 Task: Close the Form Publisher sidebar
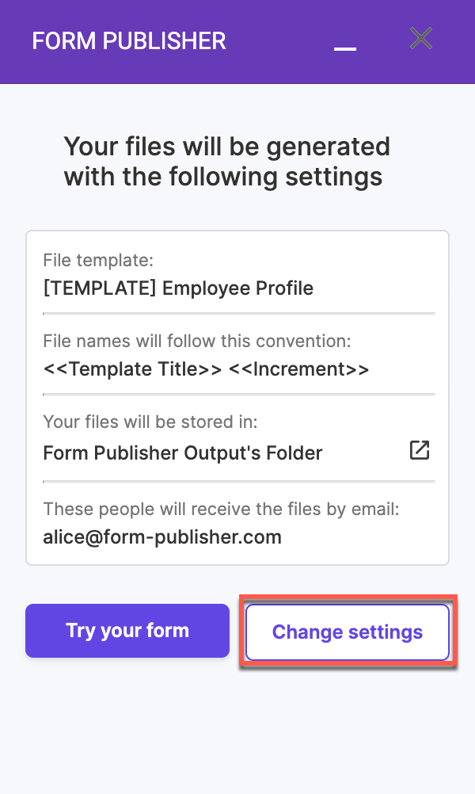[x=421, y=38]
